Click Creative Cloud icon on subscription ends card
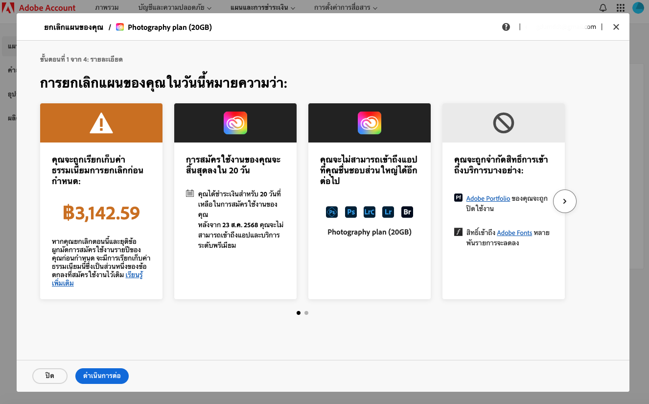The image size is (649, 404). tap(235, 123)
